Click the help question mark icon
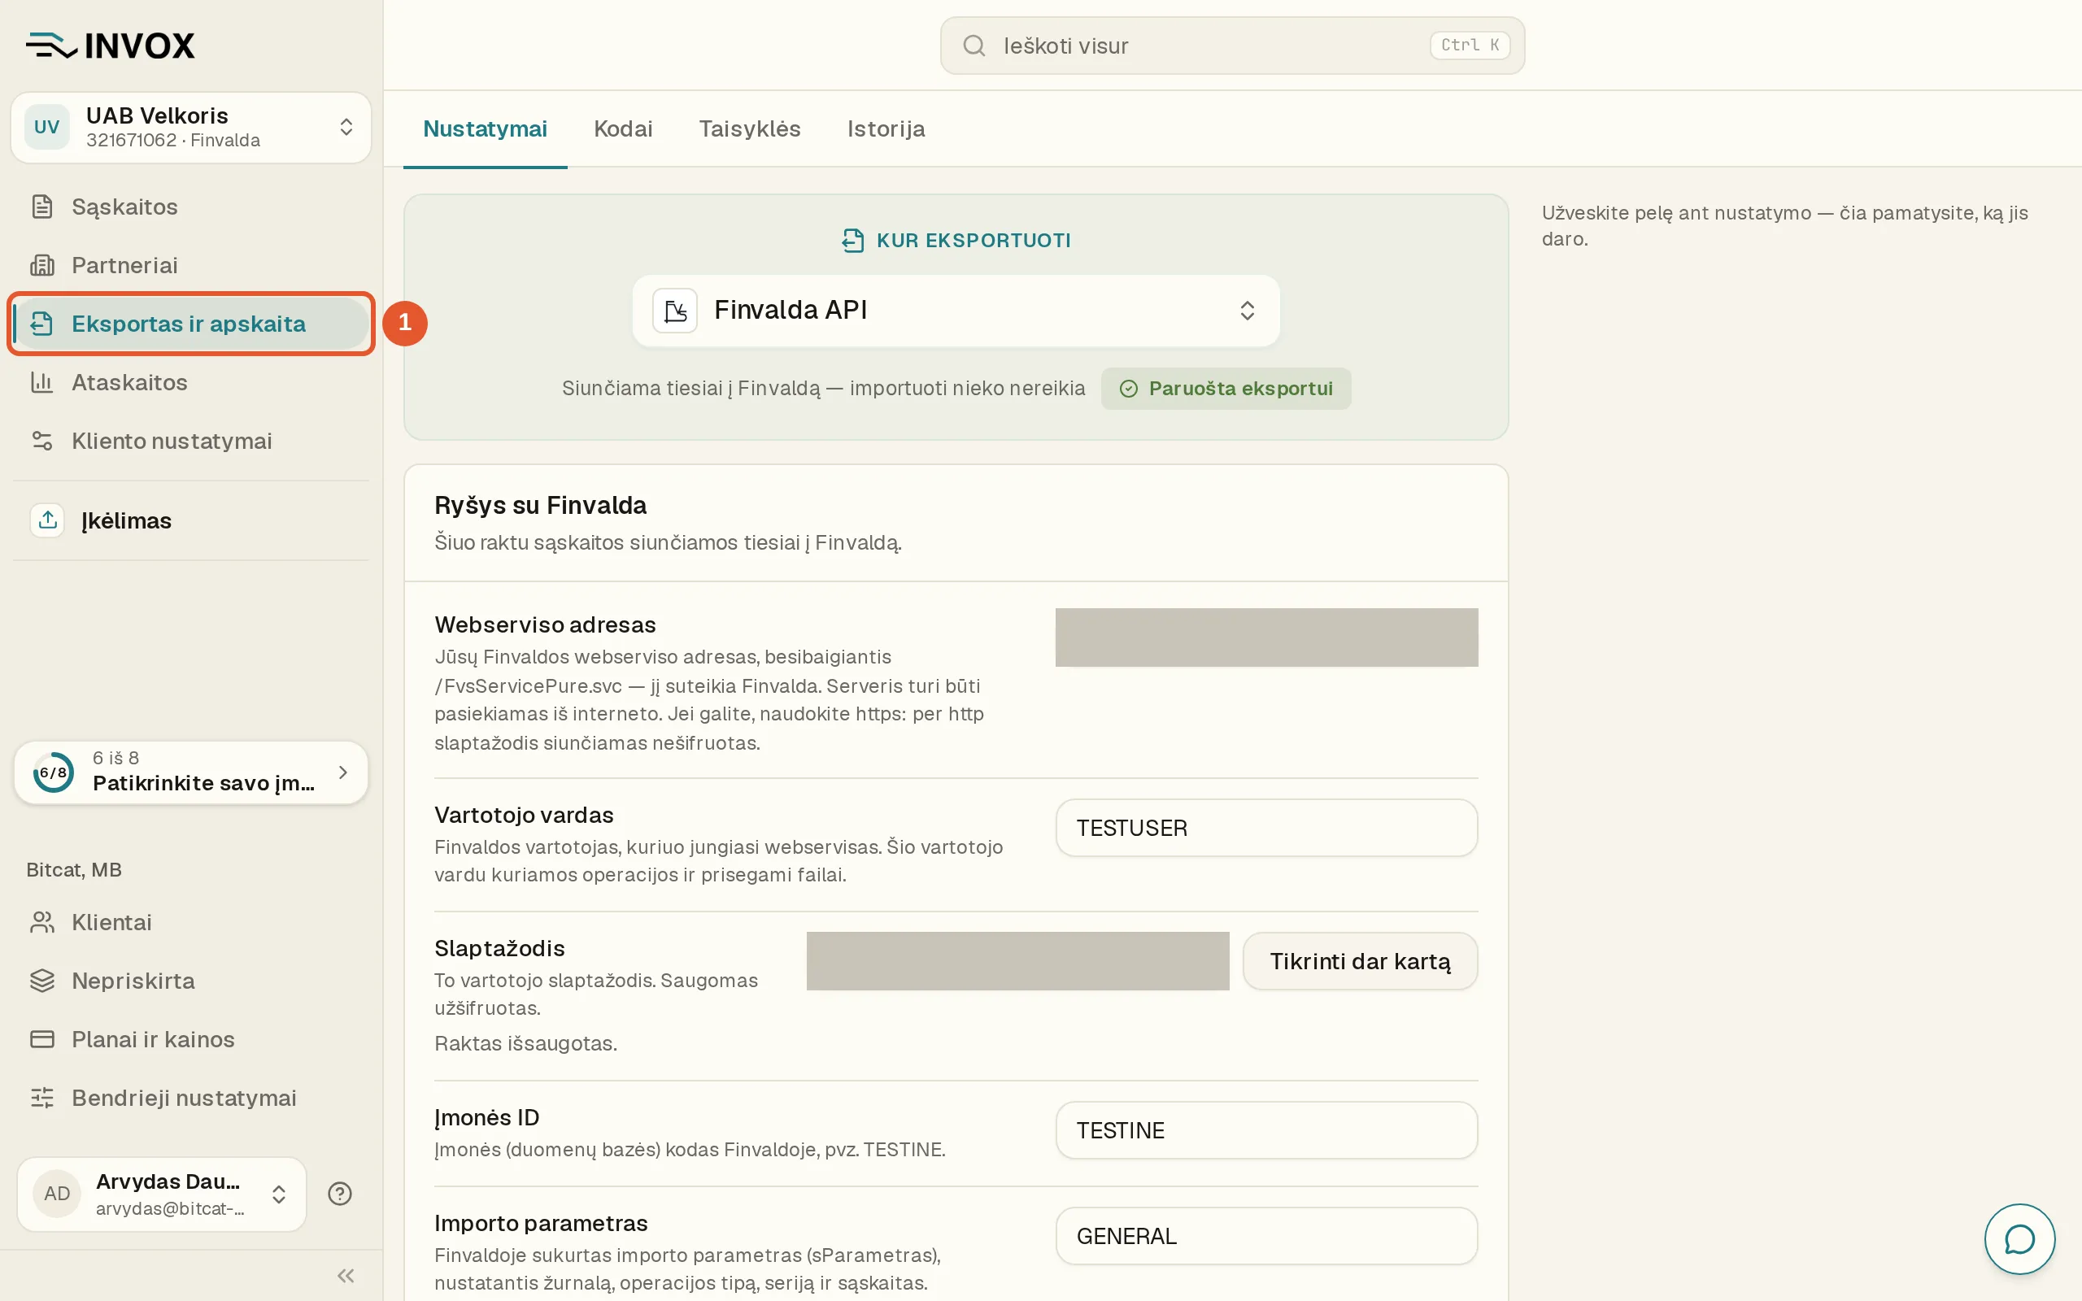 340,1194
